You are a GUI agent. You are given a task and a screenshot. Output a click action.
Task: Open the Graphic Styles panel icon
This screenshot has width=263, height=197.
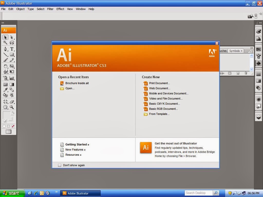tap(258, 106)
